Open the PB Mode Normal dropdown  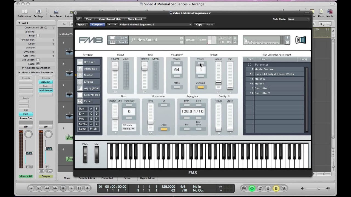click(x=128, y=129)
